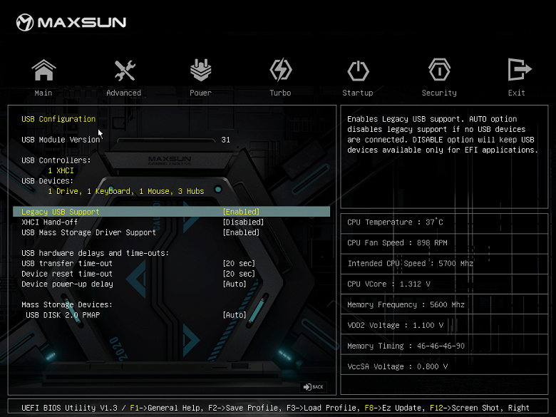Click F8 Ez Update hint
The height and width of the screenshot is (417, 556).
pos(394,408)
